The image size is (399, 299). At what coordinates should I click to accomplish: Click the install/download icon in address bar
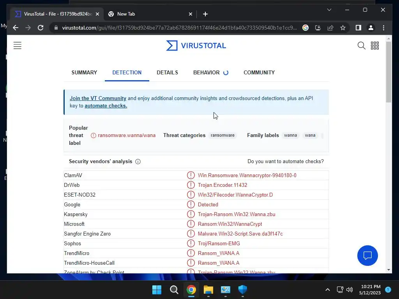click(x=318, y=28)
